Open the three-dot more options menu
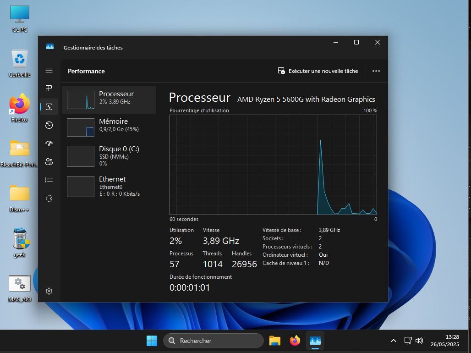Image resolution: width=471 pixels, height=353 pixels. coord(376,71)
